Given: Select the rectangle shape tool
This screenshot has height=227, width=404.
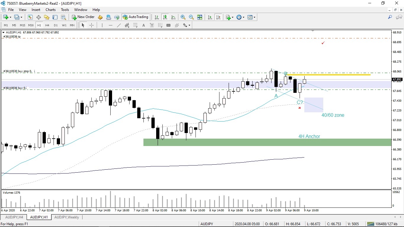Looking at the screenshot, I should pos(168,25).
